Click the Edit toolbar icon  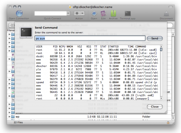tap(103, 13)
